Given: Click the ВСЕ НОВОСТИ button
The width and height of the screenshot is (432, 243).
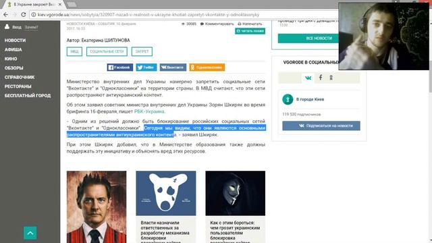Looking at the screenshot, I should 319,38.
